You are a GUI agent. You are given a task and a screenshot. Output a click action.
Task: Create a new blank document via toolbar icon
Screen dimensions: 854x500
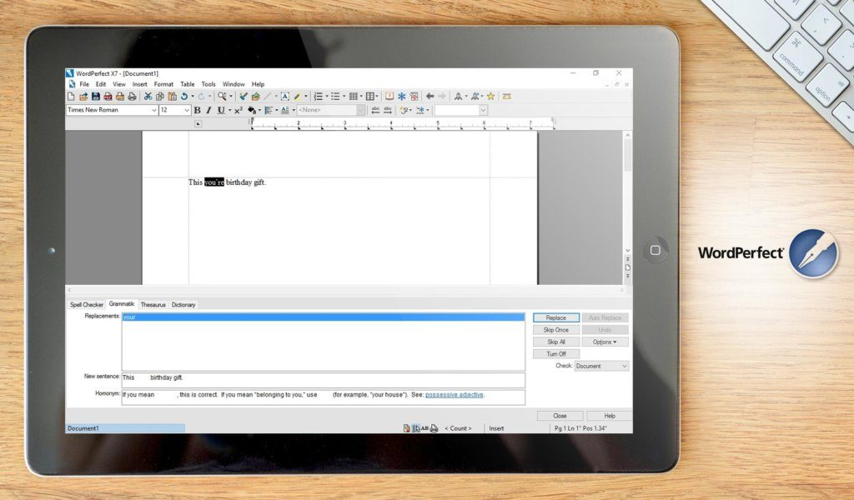point(71,97)
